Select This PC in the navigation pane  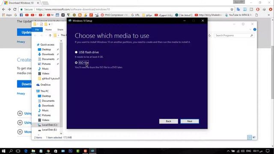pos(42,91)
